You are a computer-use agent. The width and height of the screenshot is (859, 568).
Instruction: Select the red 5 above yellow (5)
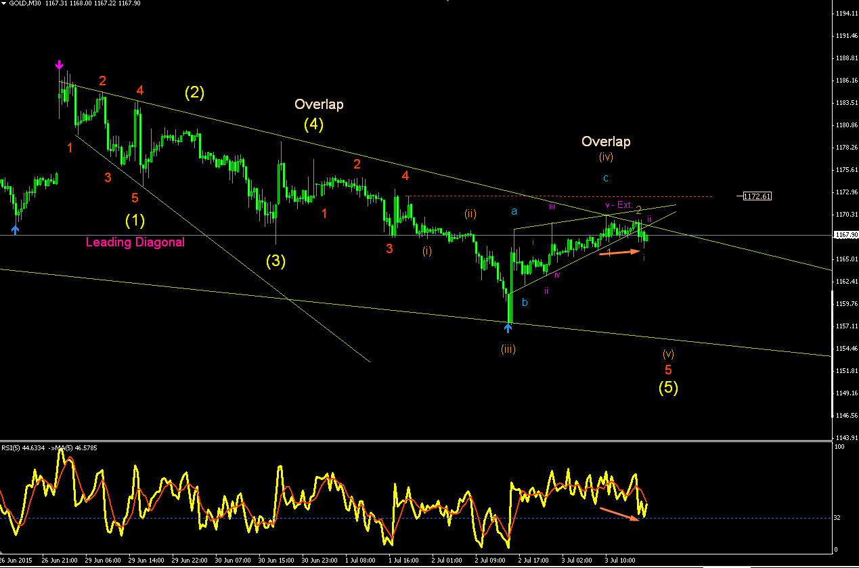pyautogui.click(x=668, y=370)
